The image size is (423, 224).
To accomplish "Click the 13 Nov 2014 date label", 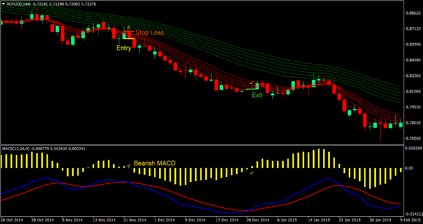I will tap(104, 219).
